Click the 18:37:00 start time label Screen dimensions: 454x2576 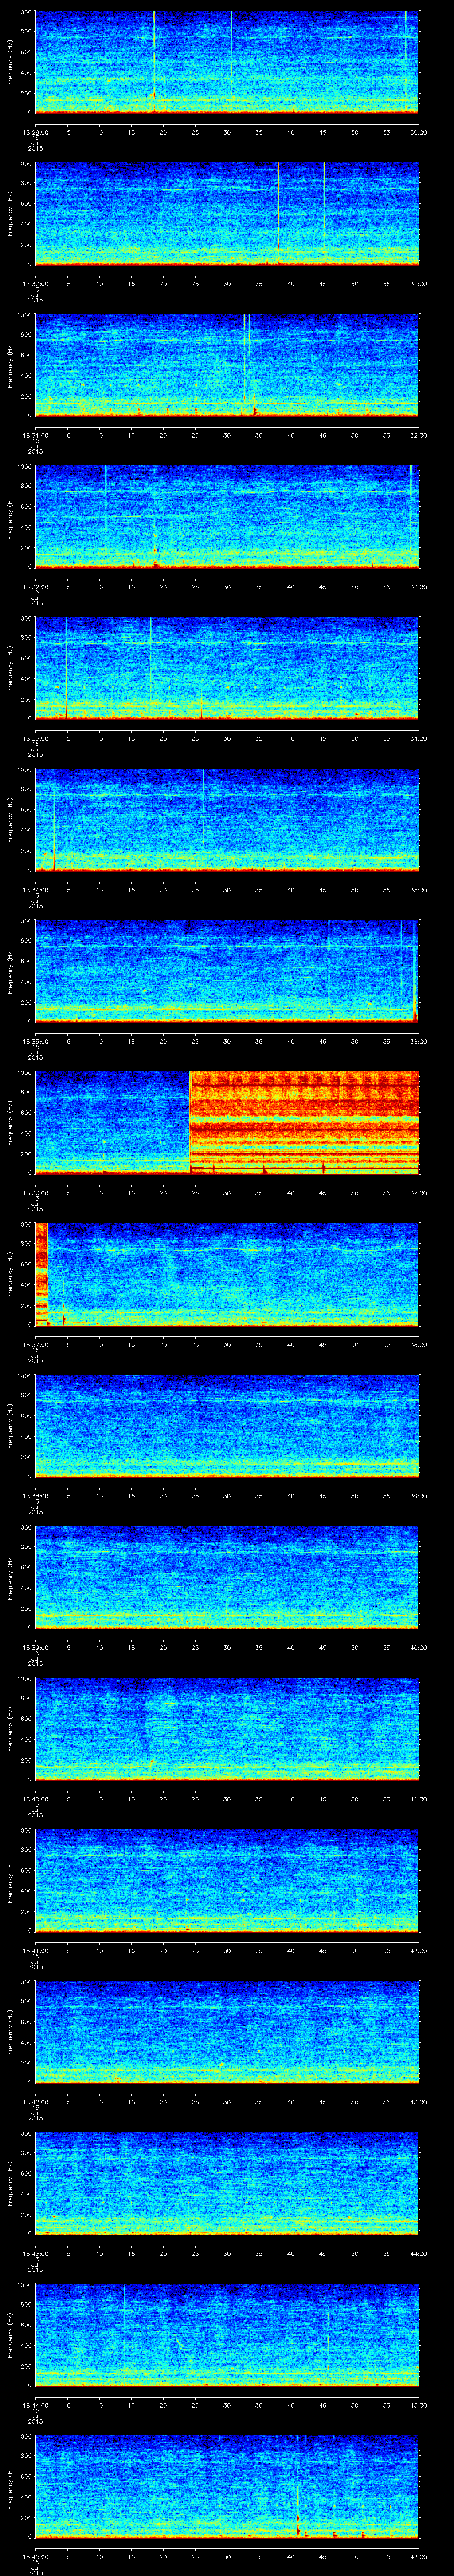tap(35, 1344)
